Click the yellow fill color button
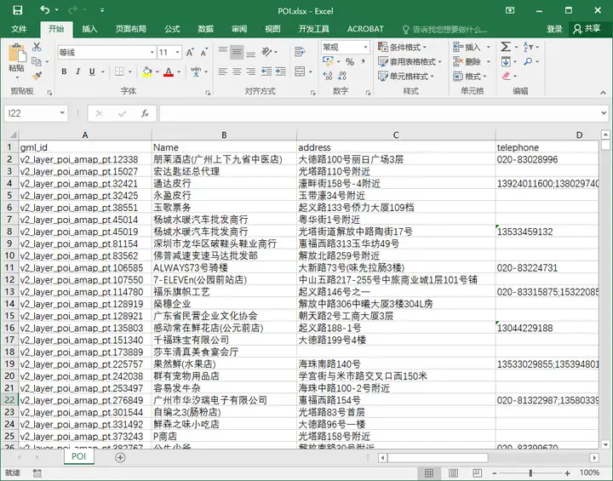The image size is (613, 481). (x=146, y=72)
